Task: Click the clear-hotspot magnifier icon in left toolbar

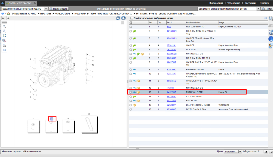Action: (4, 41)
